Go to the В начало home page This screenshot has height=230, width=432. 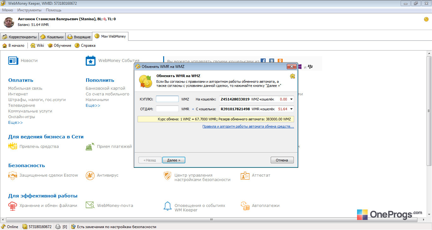pos(13,45)
